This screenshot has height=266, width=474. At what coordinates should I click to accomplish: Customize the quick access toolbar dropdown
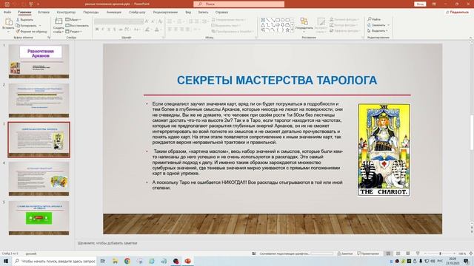point(38,4)
